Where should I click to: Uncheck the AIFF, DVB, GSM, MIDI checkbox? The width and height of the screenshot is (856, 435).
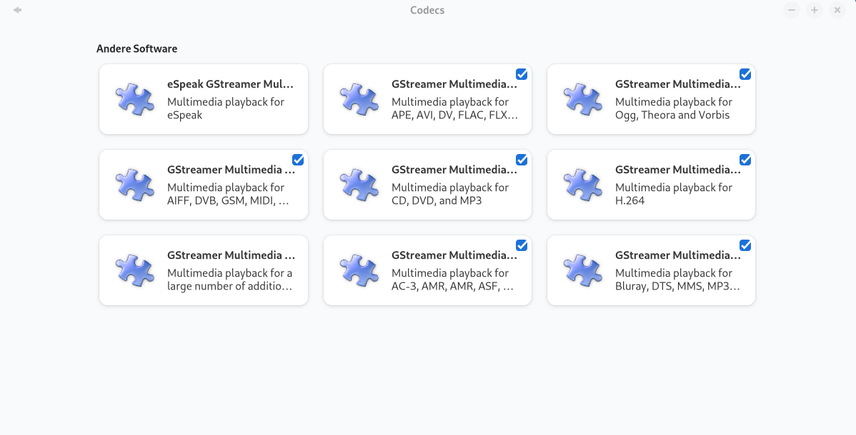coord(297,160)
